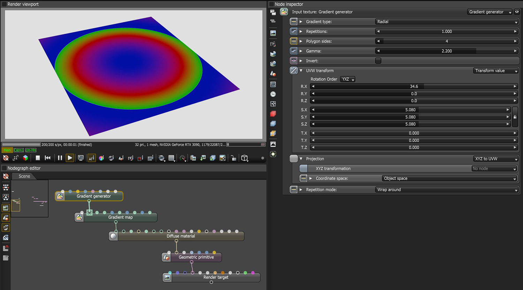Click the RGB cube render-pass icon
The width and height of the screenshot is (523, 290).
(25, 158)
